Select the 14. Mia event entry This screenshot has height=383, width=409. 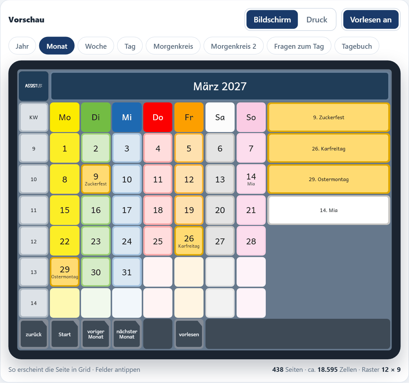tap(329, 210)
